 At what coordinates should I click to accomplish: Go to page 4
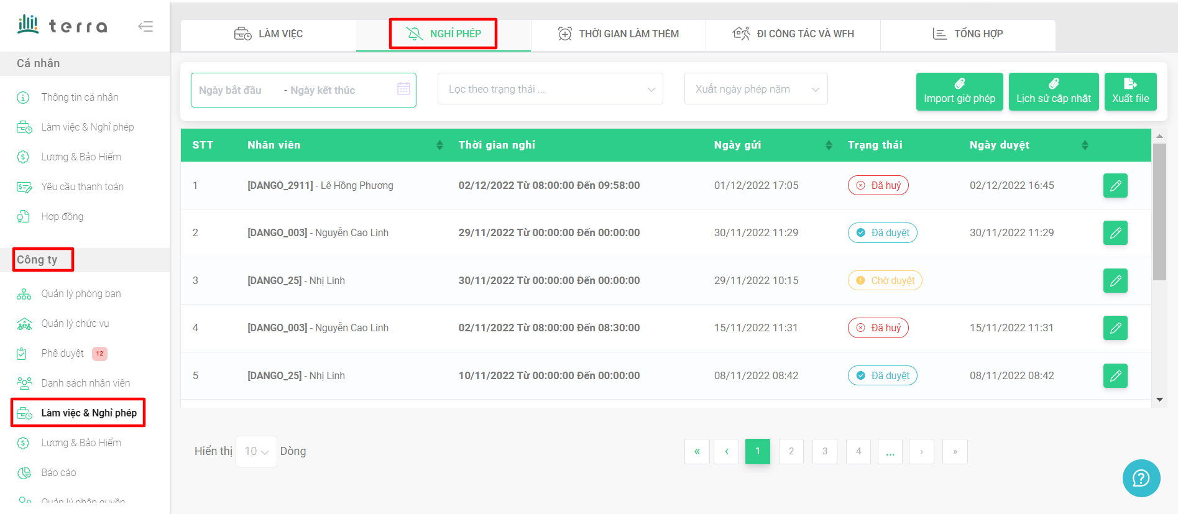pyautogui.click(x=858, y=451)
